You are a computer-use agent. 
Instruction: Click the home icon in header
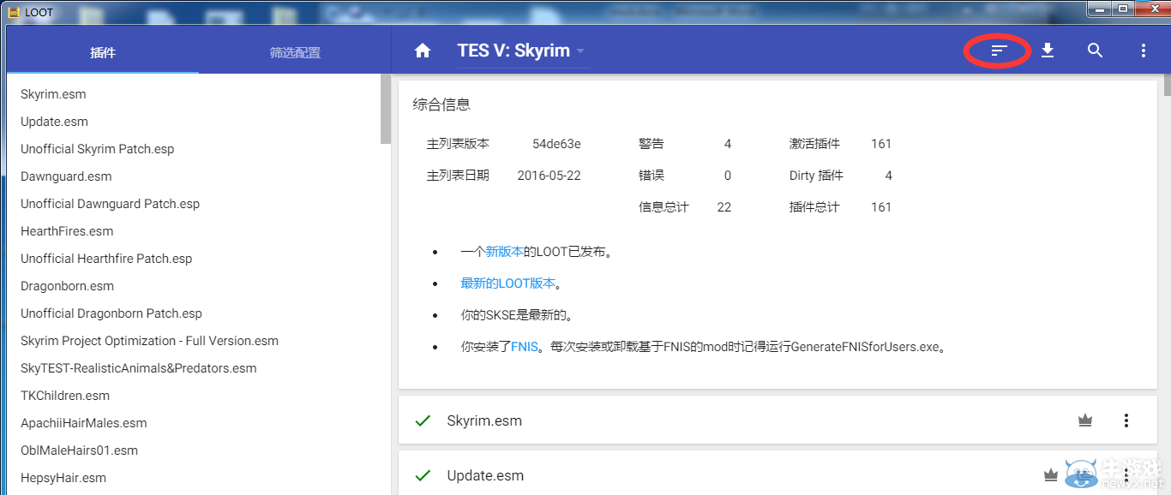tap(422, 51)
